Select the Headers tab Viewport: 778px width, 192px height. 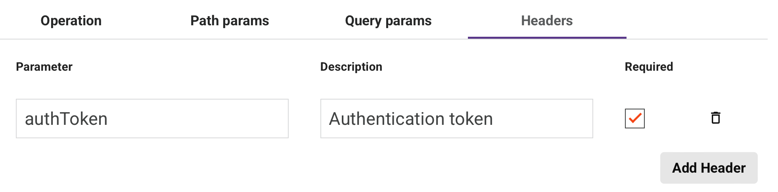click(547, 21)
